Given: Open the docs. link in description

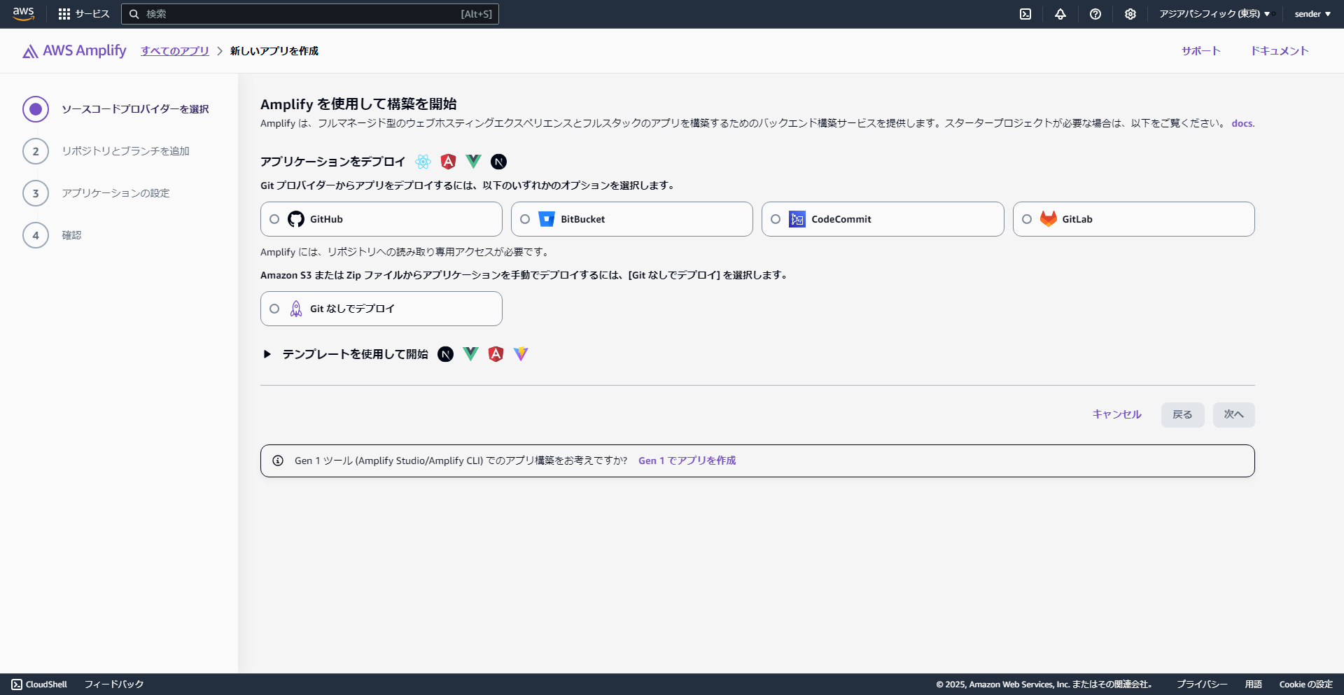Looking at the screenshot, I should (x=1243, y=123).
